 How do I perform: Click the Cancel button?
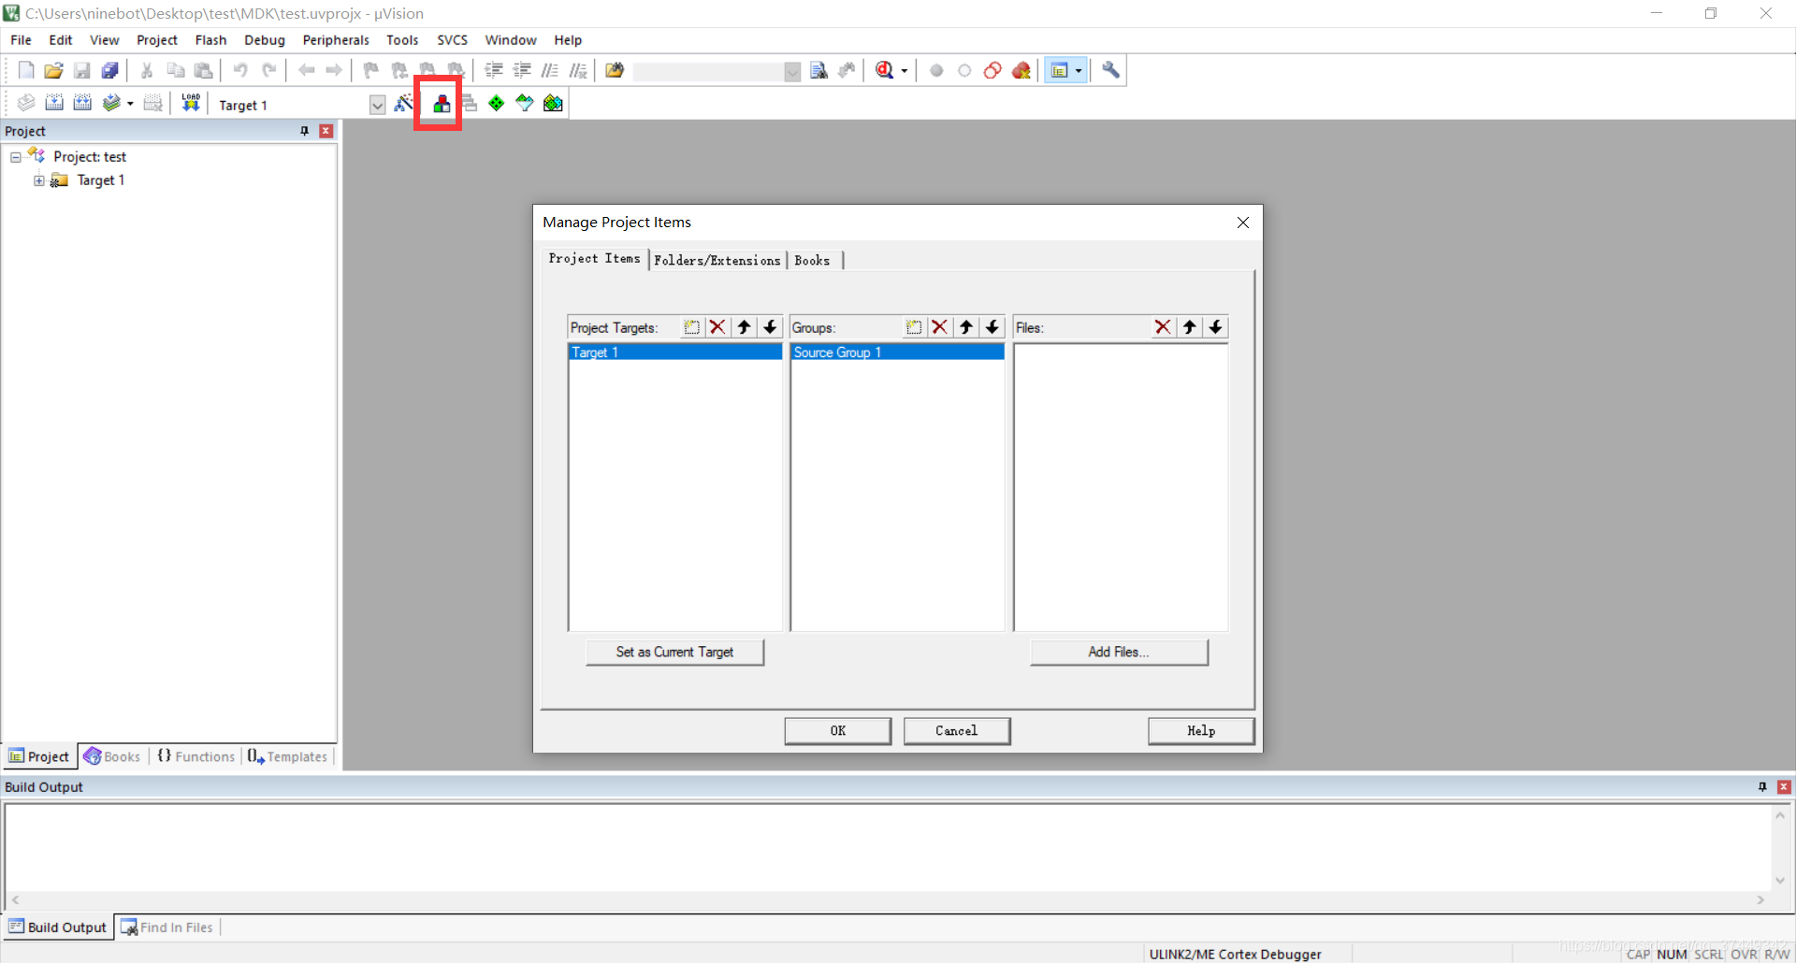coord(957,731)
